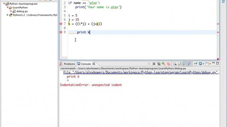Place cursor on line 'i = 5'

tap(73, 16)
